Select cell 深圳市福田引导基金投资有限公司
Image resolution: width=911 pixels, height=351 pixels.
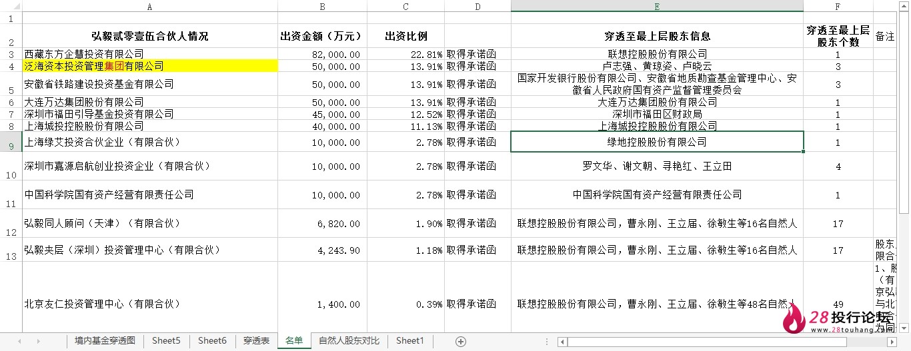click(x=150, y=114)
